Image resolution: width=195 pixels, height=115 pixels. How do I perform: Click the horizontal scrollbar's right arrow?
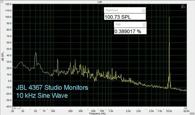pos(185,108)
